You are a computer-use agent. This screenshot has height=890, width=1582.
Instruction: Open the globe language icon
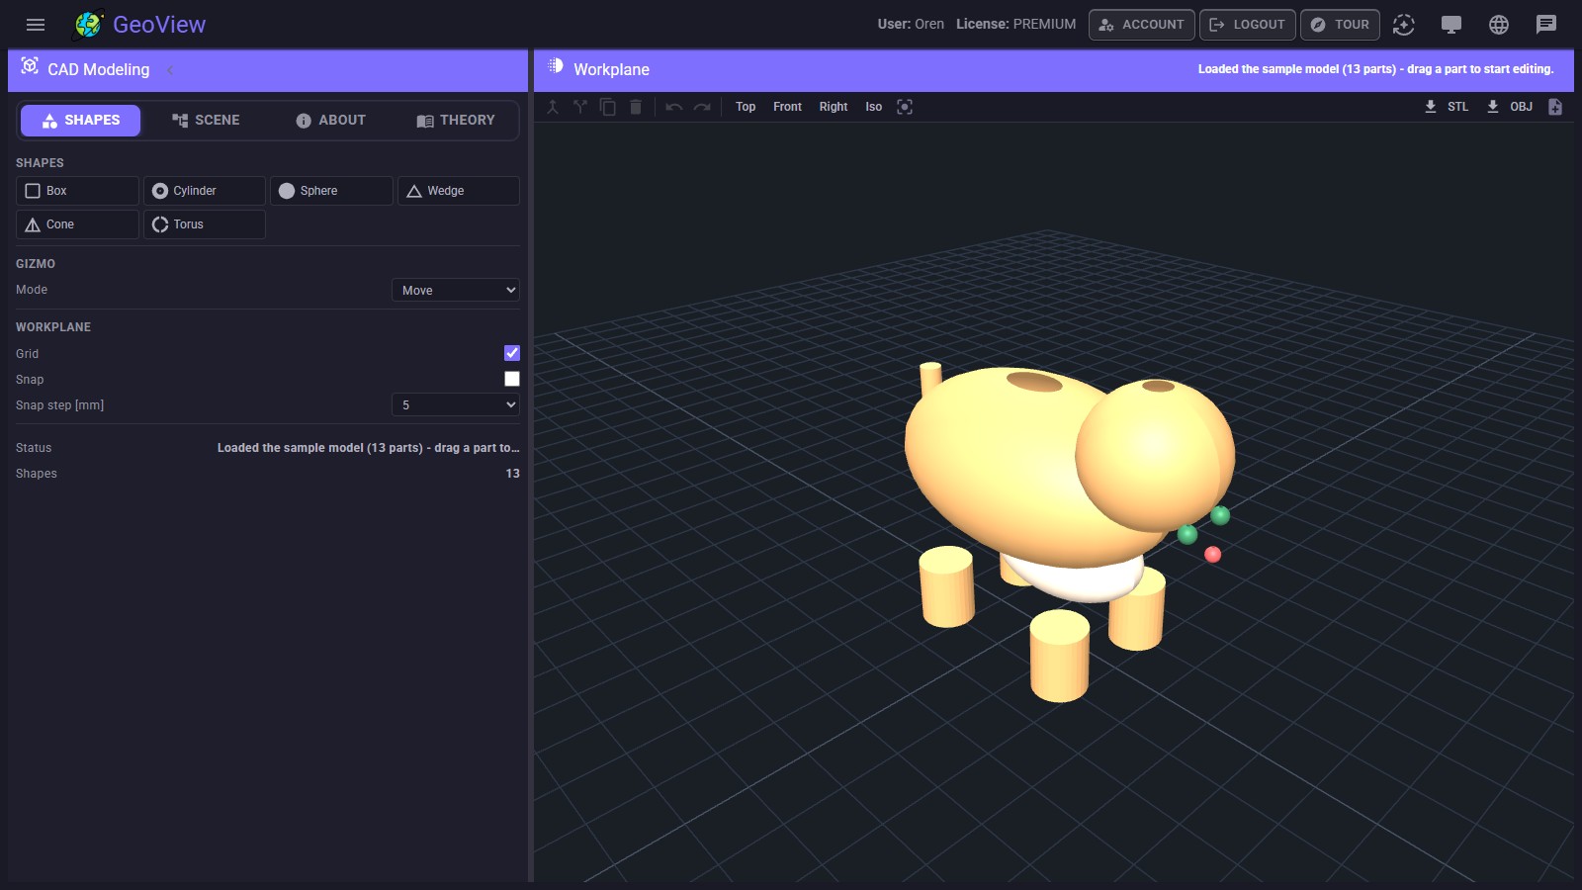[x=1499, y=25]
